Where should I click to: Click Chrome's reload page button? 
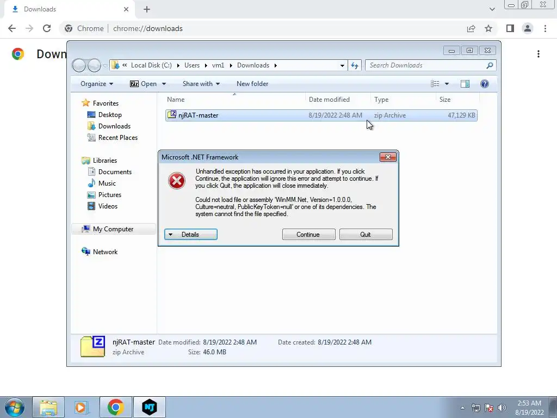tap(47, 28)
